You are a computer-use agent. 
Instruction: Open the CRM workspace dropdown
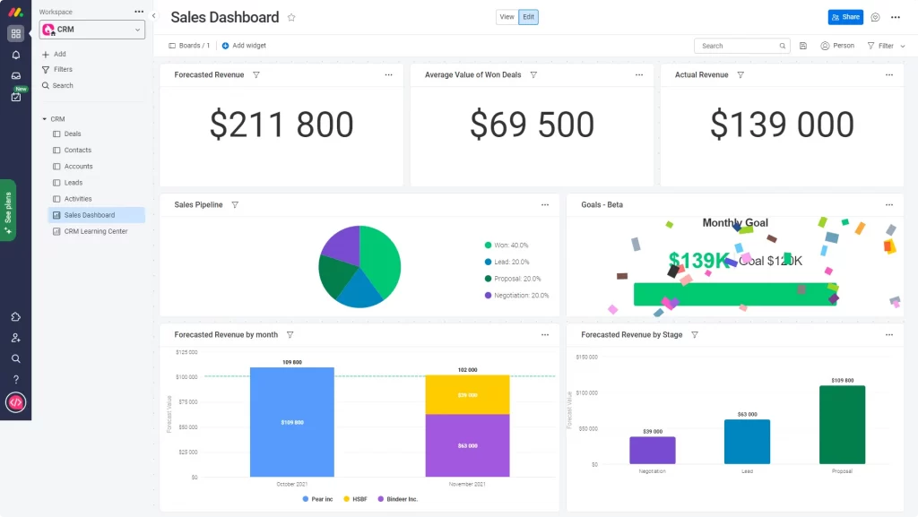click(x=92, y=30)
